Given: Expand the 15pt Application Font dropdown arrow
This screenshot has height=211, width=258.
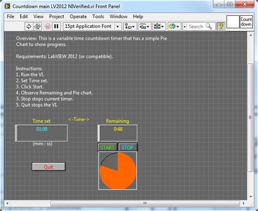Looking at the screenshot, I should pos(118,27).
